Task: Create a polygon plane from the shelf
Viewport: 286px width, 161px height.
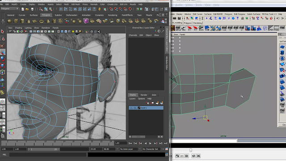Action: [x=35, y=21]
